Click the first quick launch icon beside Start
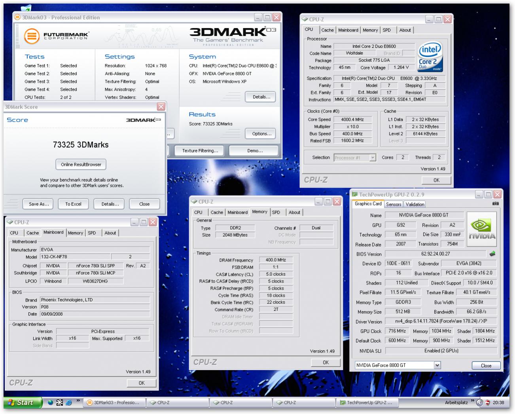 [50, 403]
